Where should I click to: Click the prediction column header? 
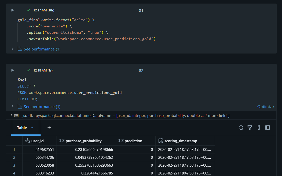tap(136, 141)
